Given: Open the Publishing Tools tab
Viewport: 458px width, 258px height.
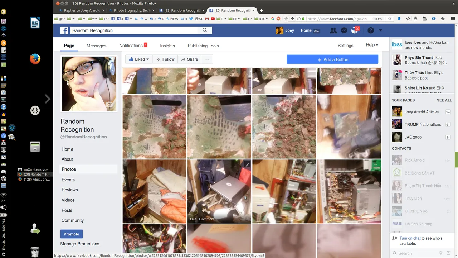Looking at the screenshot, I should coord(203,46).
